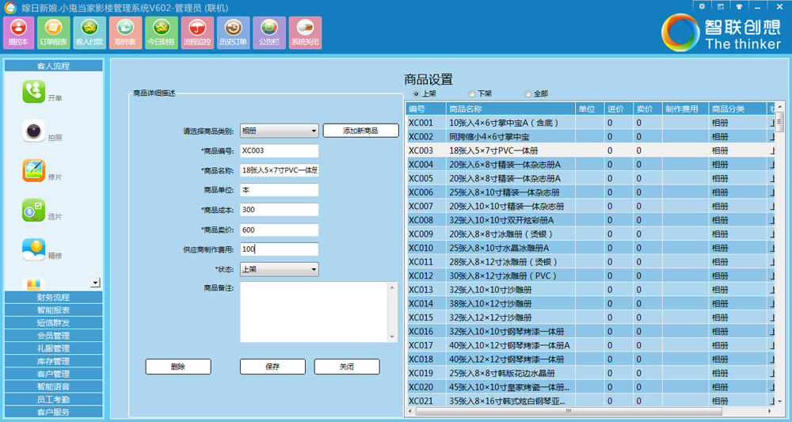Viewport: 792px width, 422px height.
Task: Click the 商品单位 field containing 本
Action: (x=280, y=190)
